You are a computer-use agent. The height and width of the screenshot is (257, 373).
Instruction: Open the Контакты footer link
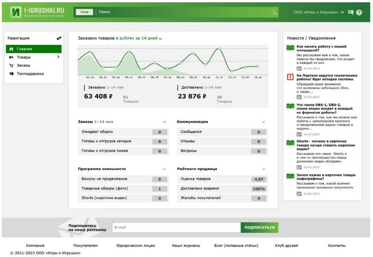pos(336,245)
